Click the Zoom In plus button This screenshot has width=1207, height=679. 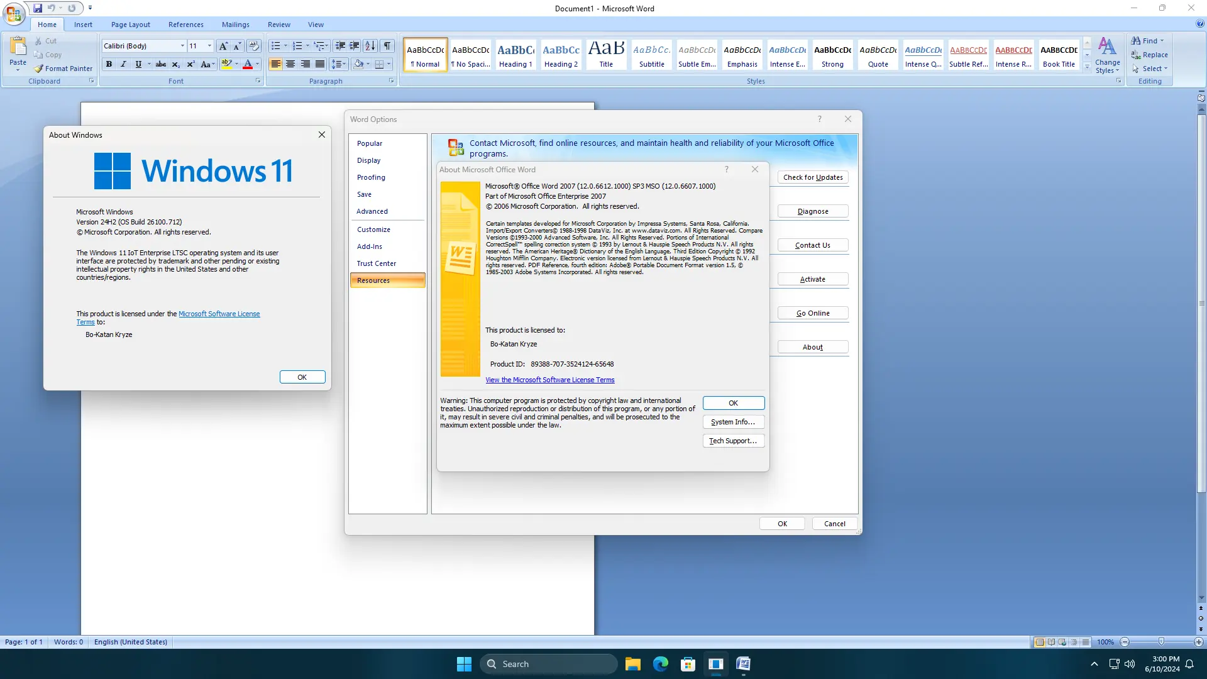pyautogui.click(x=1198, y=642)
